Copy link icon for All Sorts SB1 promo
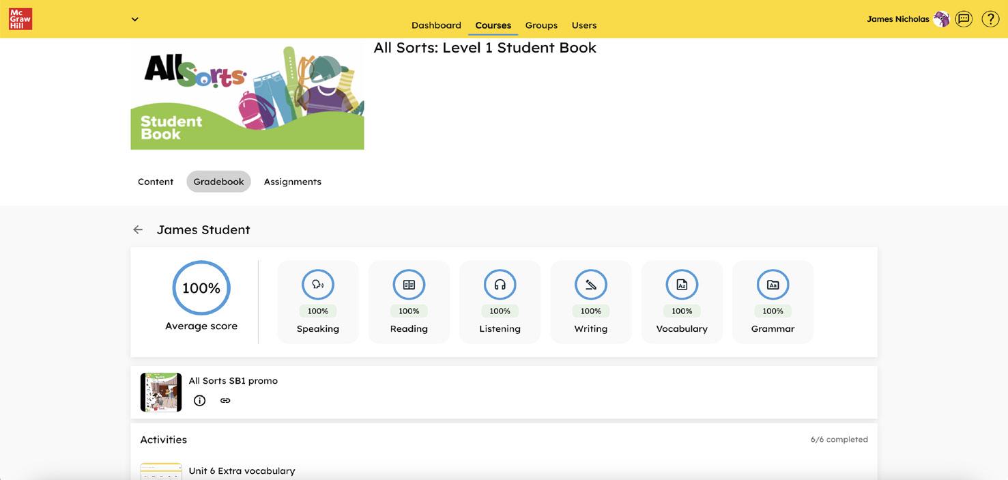The height and width of the screenshot is (480, 1008). (225, 401)
